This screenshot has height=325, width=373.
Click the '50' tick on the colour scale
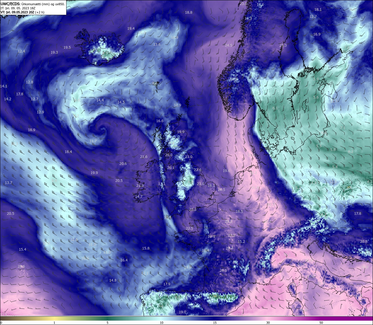click(x=321, y=323)
